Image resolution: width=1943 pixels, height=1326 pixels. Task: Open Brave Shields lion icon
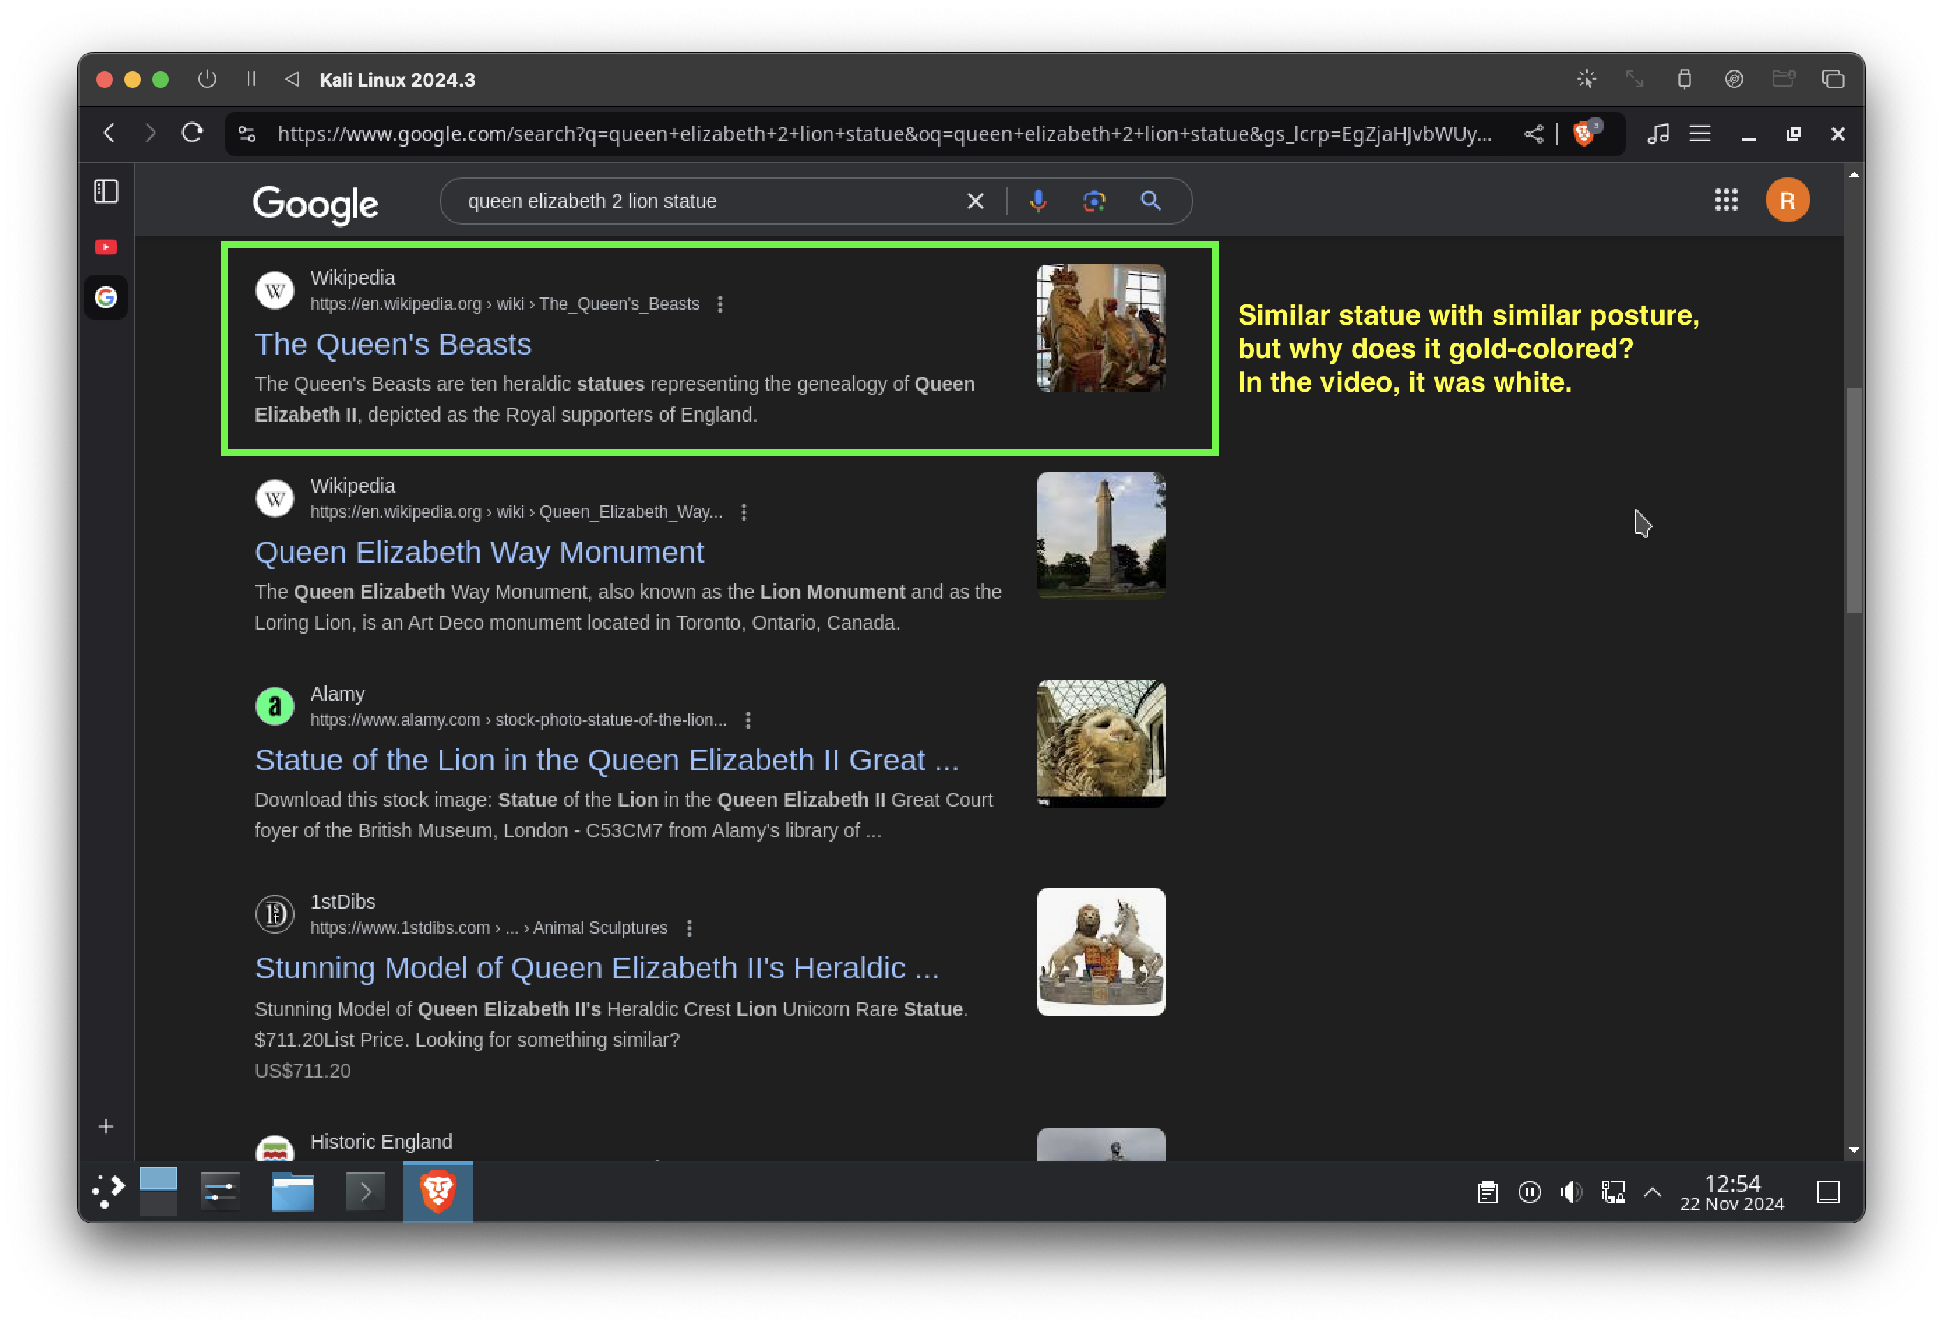pos(1584,134)
